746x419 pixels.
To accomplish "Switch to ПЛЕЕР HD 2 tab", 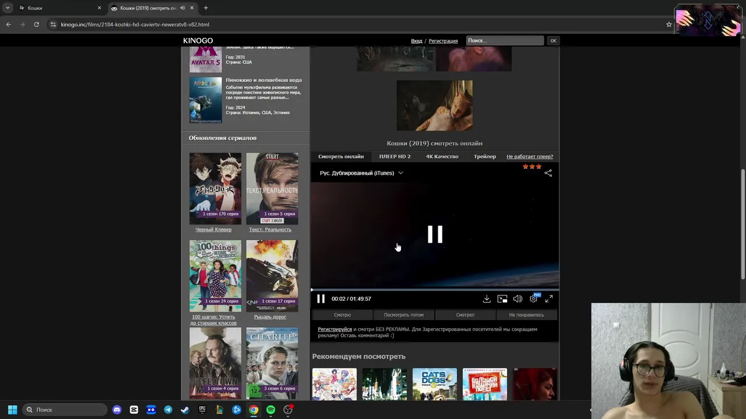I will (x=395, y=157).
